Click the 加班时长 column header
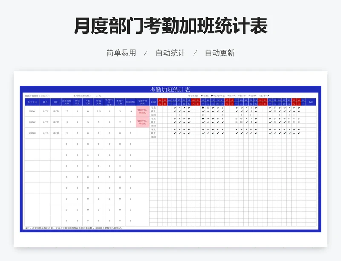Screen dimensions: 341x261 pos(130,102)
